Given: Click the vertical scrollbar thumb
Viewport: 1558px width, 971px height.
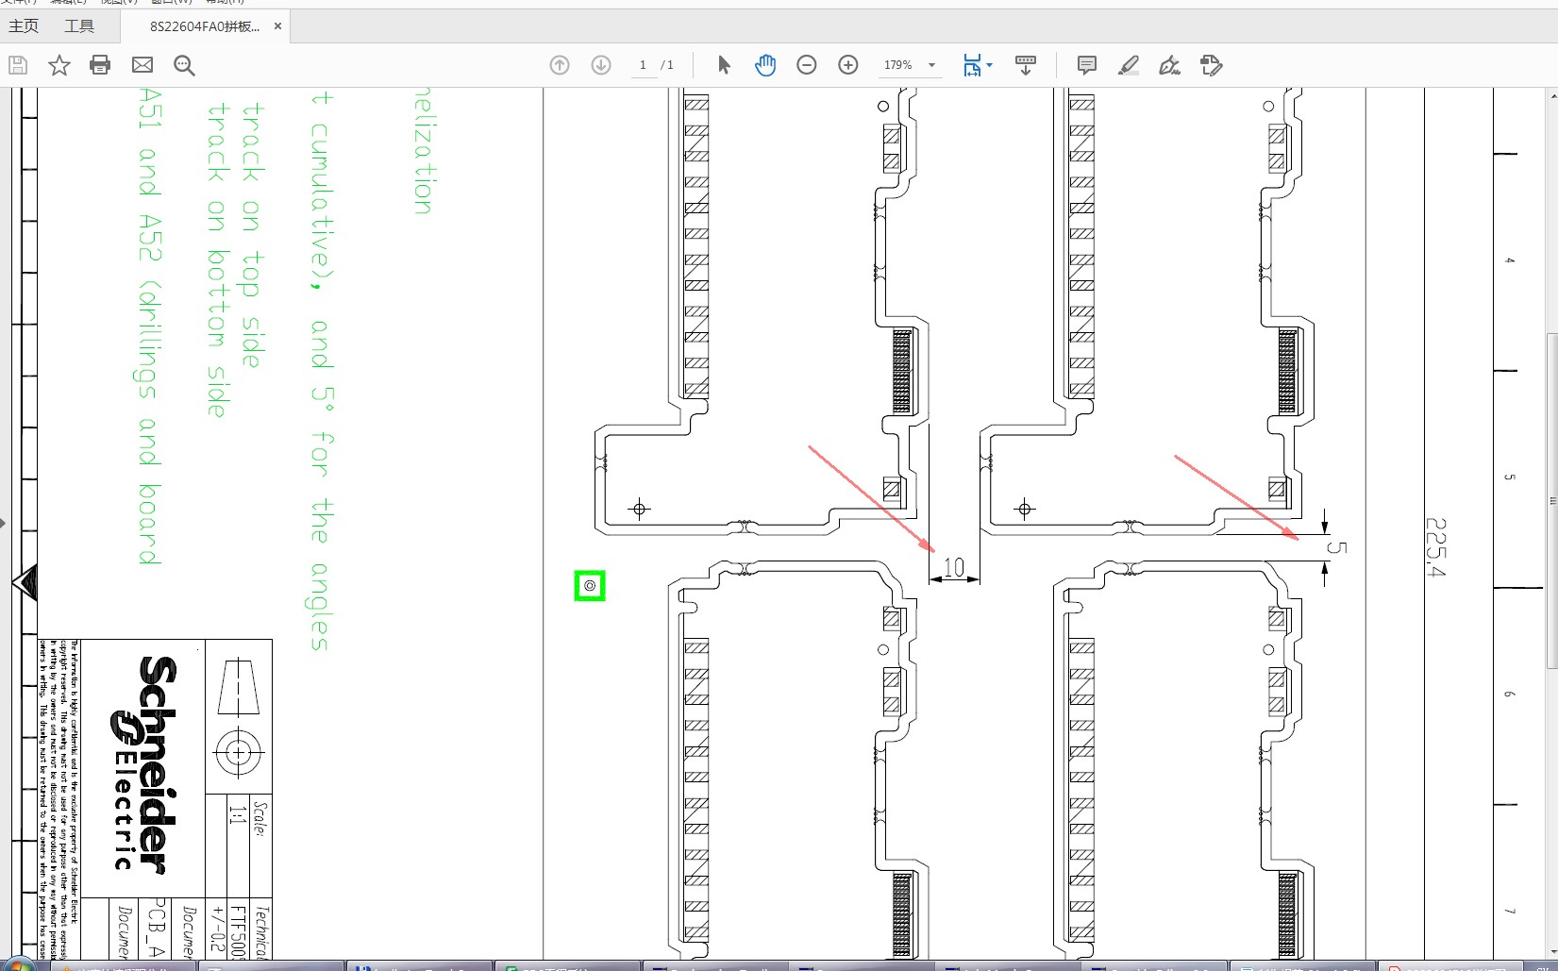Looking at the screenshot, I should 1552,500.
